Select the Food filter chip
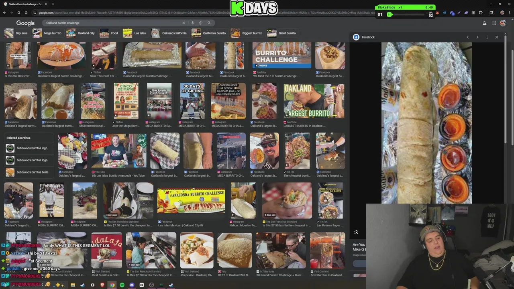This screenshot has height=289, width=514. pyautogui.click(x=109, y=33)
